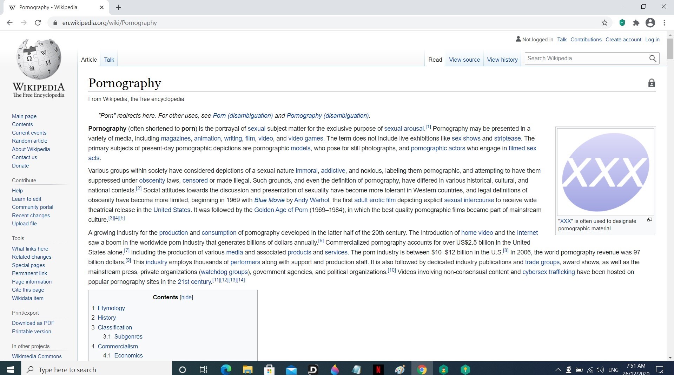Open the Contributions link

point(586,40)
